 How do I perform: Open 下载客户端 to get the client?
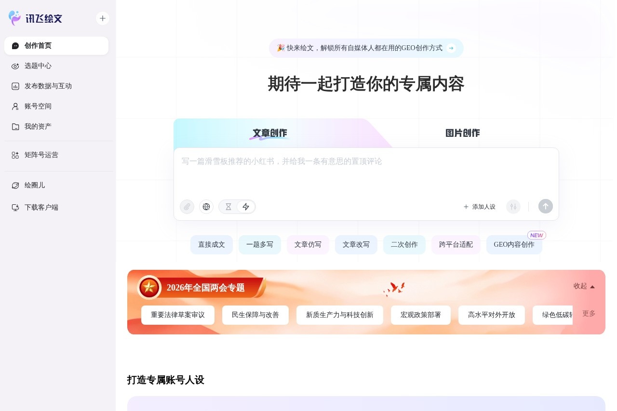pyautogui.click(x=41, y=207)
